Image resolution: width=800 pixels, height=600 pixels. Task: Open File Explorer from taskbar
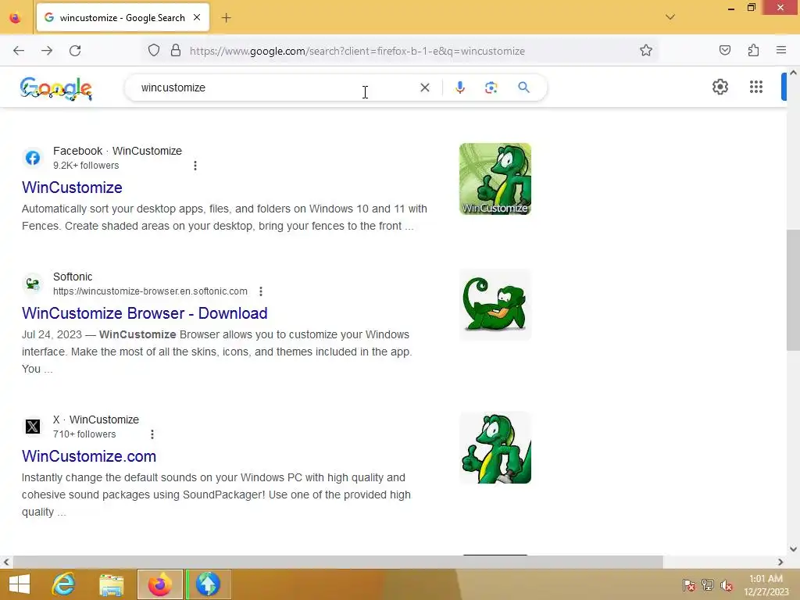111,584
